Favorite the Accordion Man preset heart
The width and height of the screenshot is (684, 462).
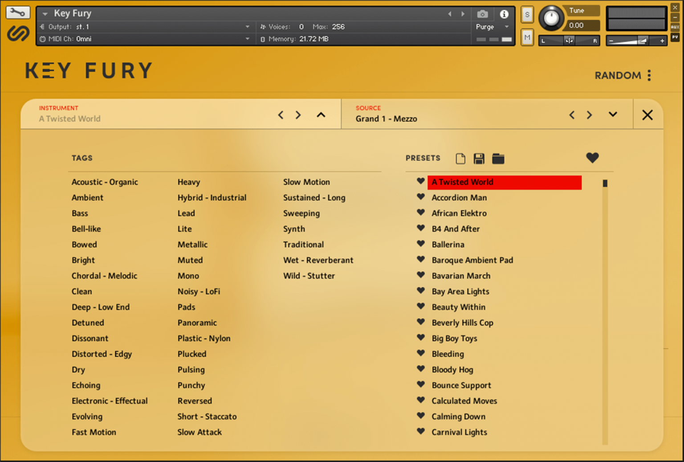(x=420, y=197)
